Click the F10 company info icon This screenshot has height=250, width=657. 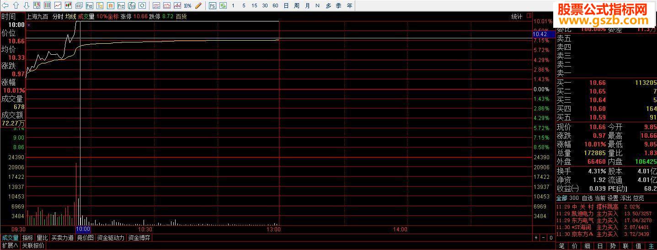click(x=89, y=5)
